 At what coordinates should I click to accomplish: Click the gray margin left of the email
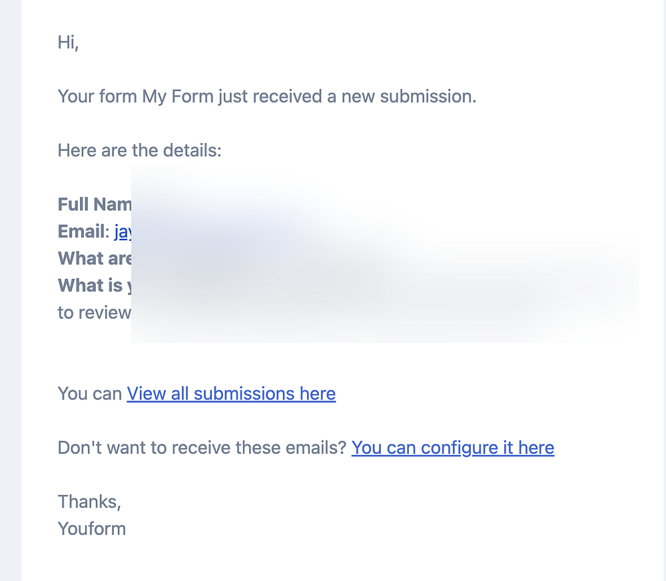tap(10, 290)
